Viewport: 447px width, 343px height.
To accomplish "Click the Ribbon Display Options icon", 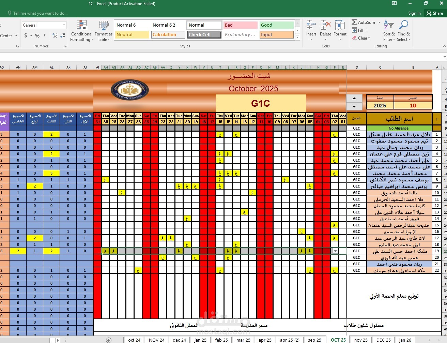I will [x=394, y=3].
